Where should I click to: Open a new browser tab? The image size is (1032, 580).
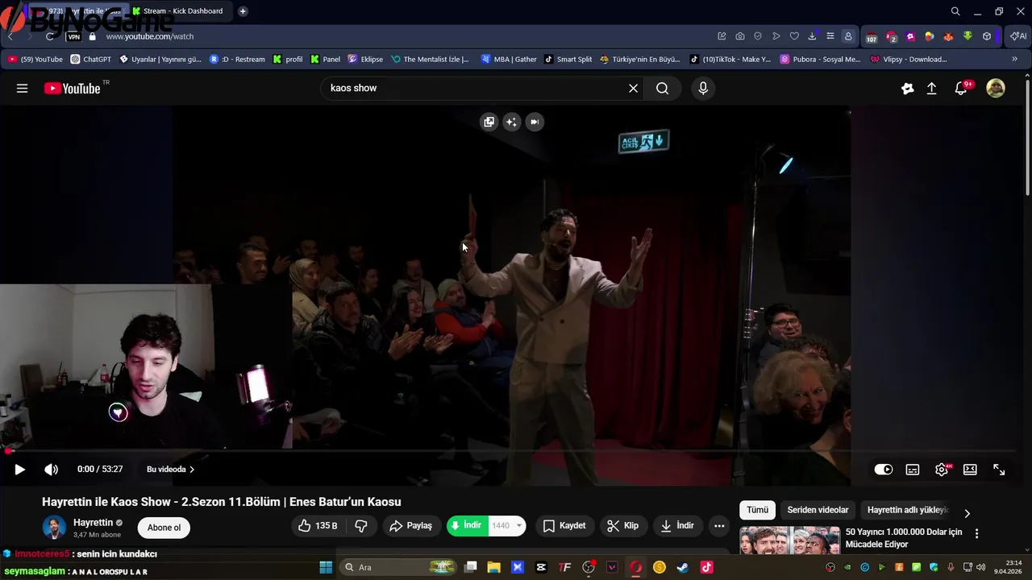(x=243, y=11)
